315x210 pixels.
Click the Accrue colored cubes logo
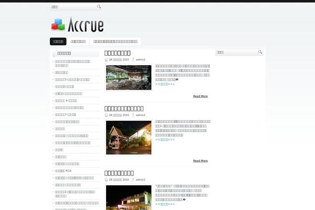(x=58, y=25)
